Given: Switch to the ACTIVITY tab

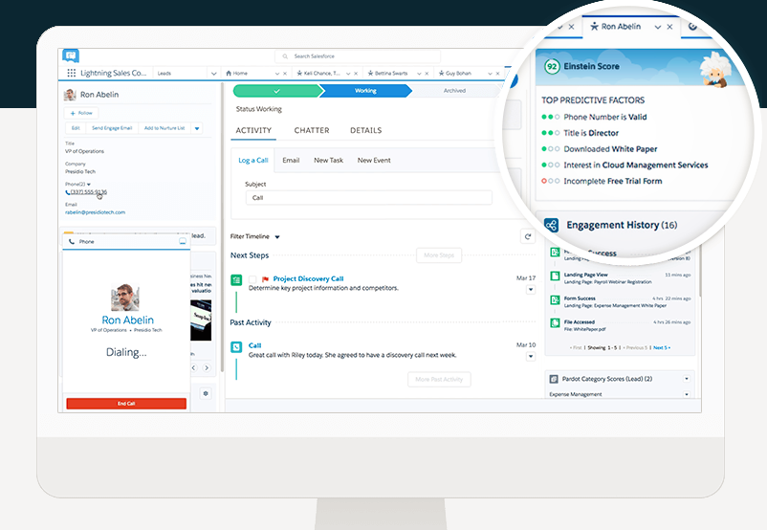Looking at the screenshot, I should click(x=253, y=131).
